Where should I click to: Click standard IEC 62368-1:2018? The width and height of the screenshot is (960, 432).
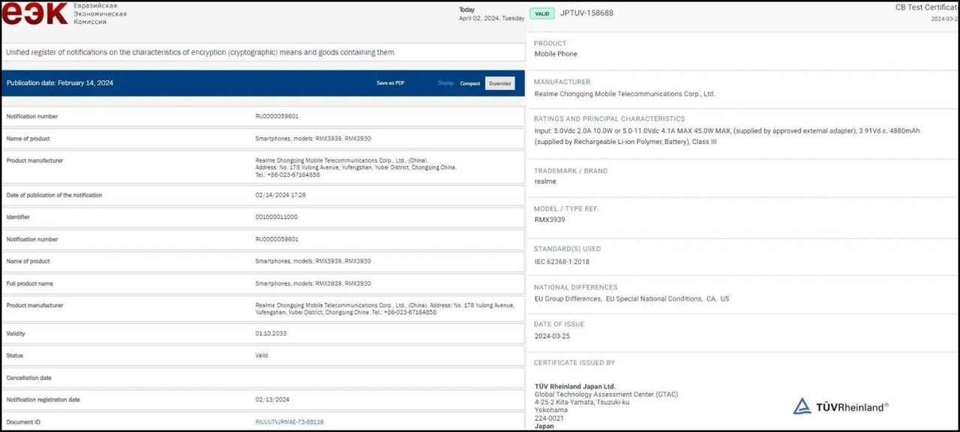click(562, 262)
